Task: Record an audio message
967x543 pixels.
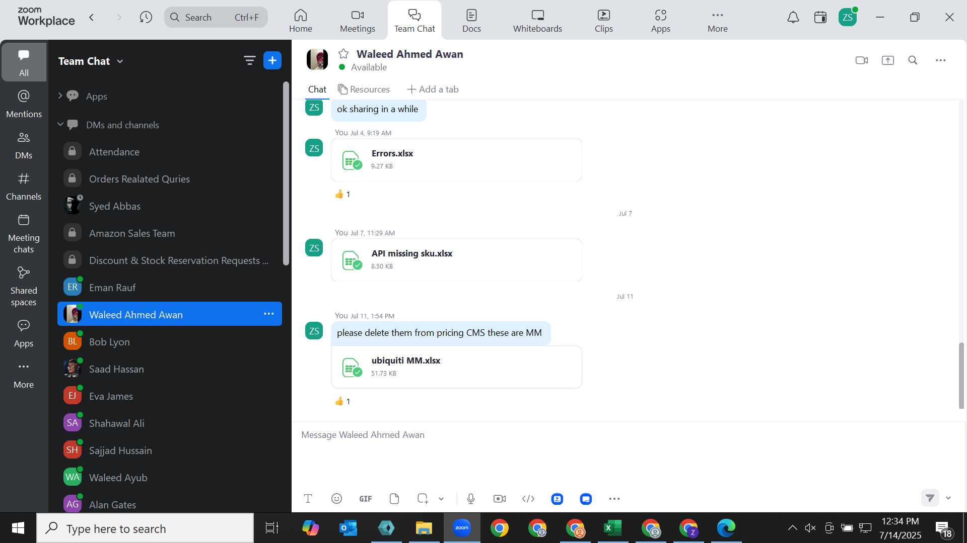Action: 471,498
